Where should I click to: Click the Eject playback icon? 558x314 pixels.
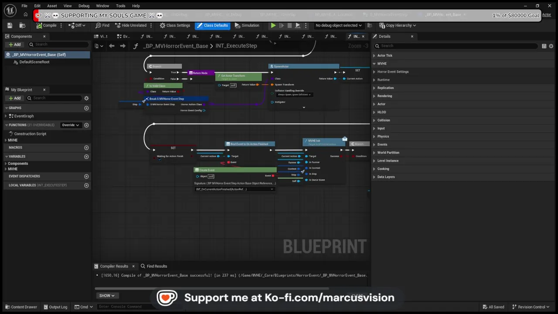(298, 25)
